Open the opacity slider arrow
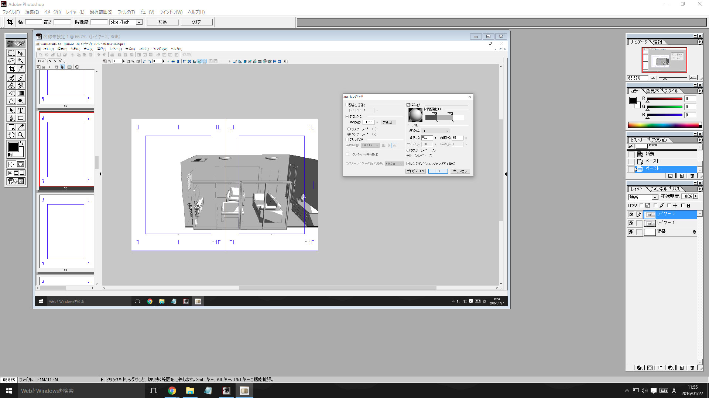Screen dimensions: 709x398 coord(696,197)
